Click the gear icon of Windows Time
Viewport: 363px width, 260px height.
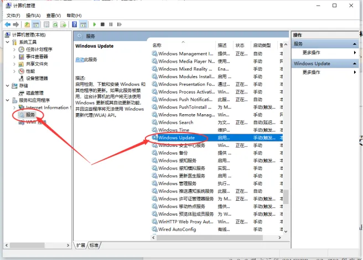pos(154,130)
